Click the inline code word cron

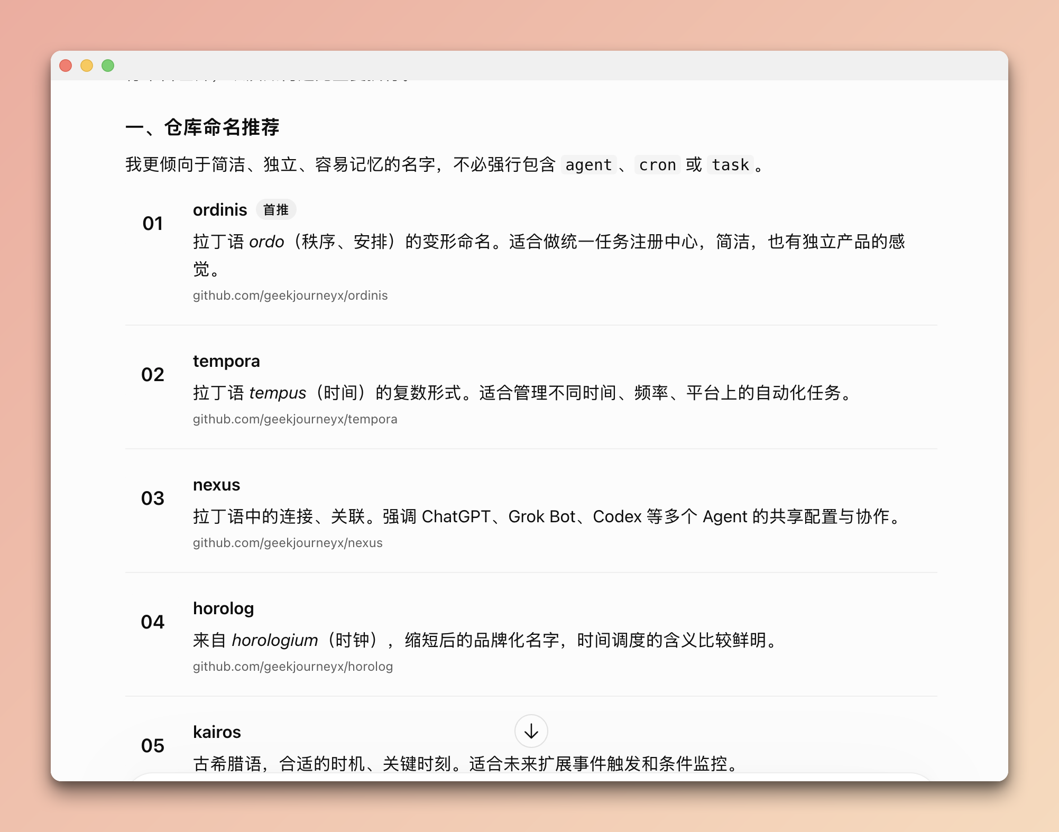point(657,165)
